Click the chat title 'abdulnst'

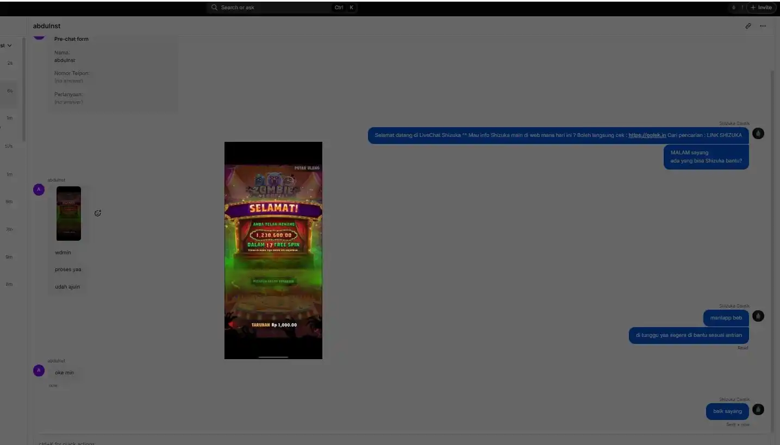coord(47,26)
